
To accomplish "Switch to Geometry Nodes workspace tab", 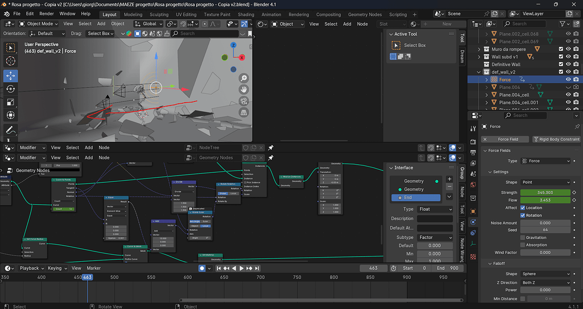I will click(365, 14).
